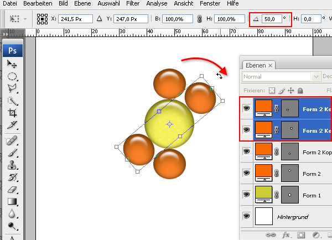Hide the Form 1 layer
The height and width of the screenshot is (240, 332).
click(246, 195)
